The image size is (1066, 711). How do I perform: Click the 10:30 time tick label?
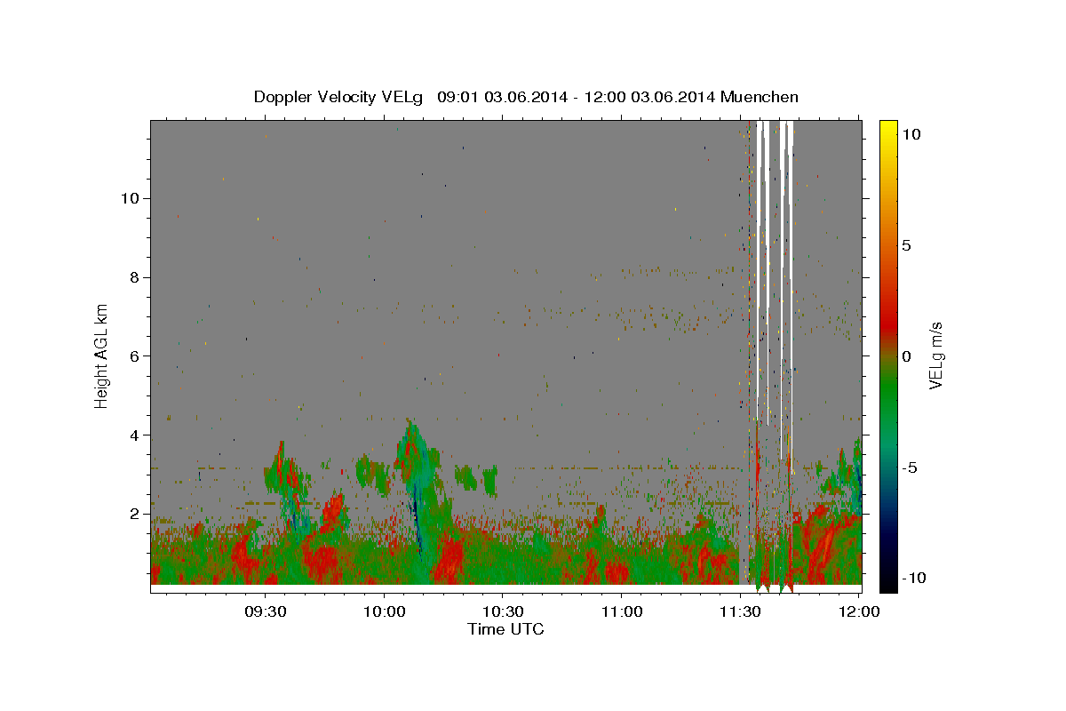tap(503, 612)
